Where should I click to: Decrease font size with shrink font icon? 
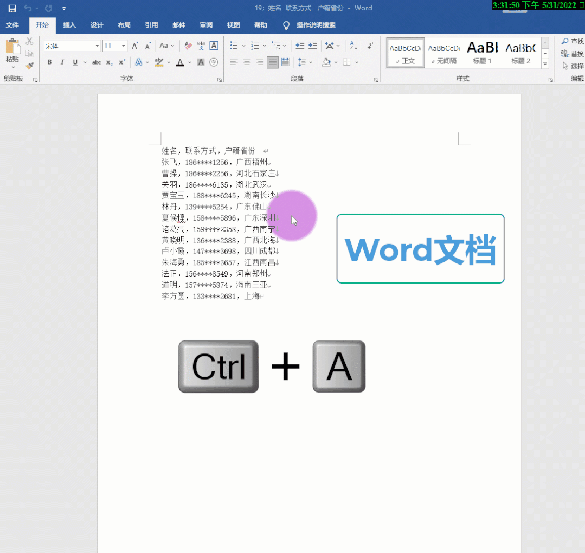[148, 46]
